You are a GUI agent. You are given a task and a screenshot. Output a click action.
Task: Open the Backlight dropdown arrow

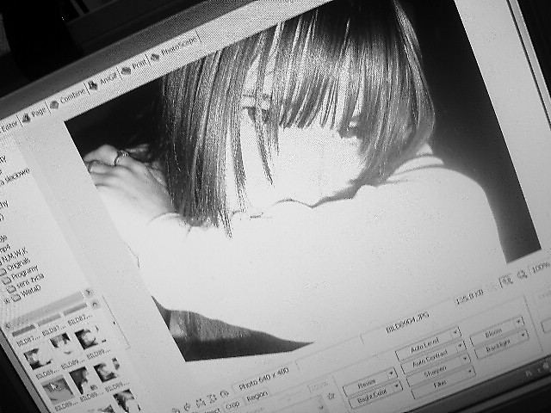tap(523, 335)
